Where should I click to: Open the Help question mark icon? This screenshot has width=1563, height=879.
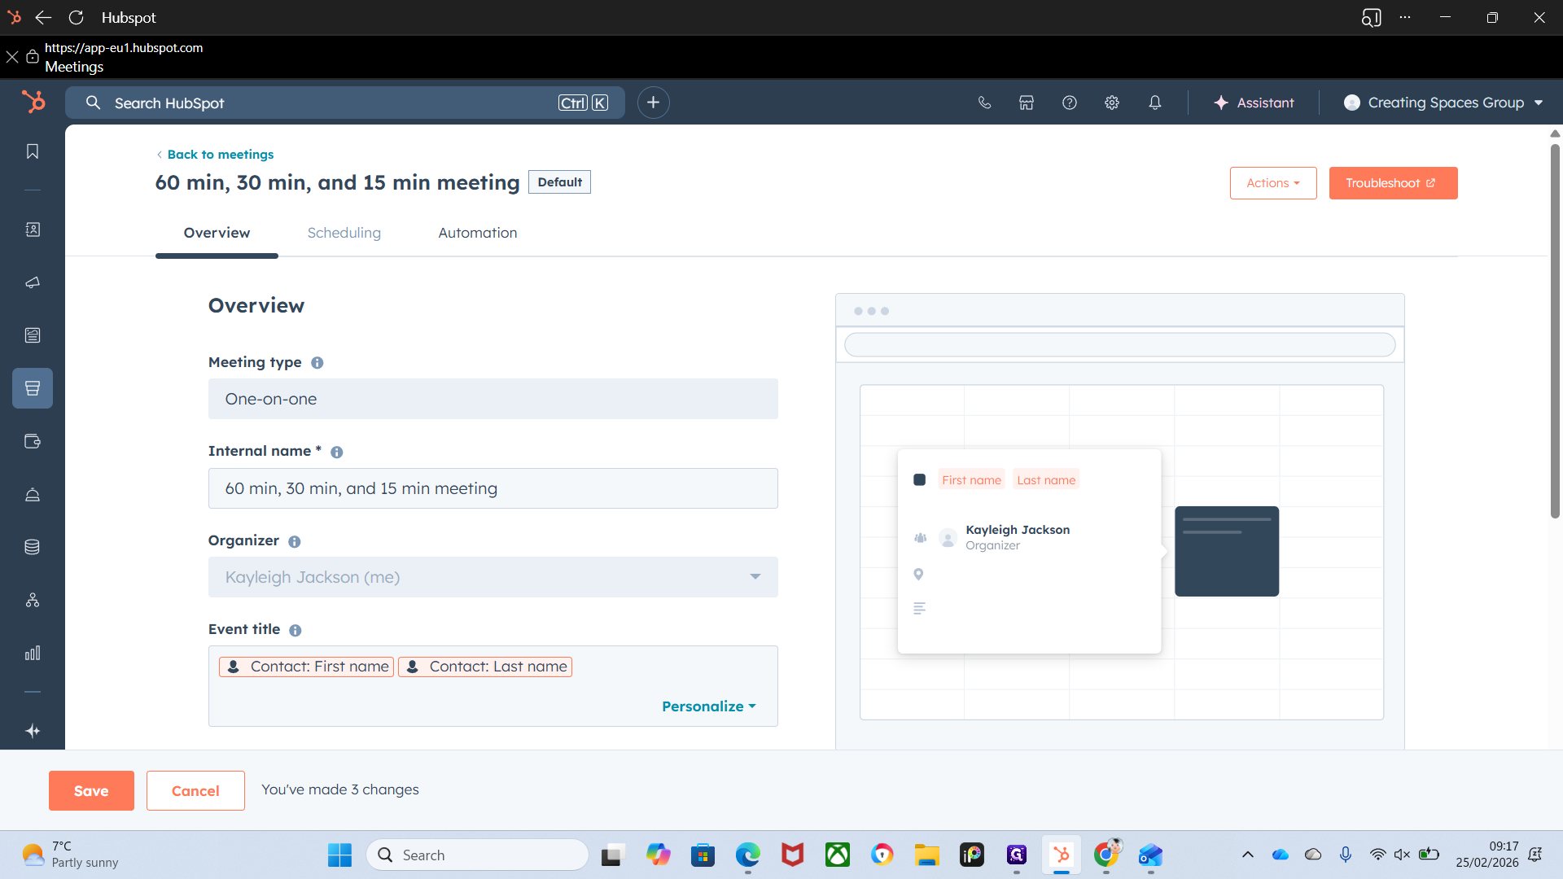[x=1070, y=103]
